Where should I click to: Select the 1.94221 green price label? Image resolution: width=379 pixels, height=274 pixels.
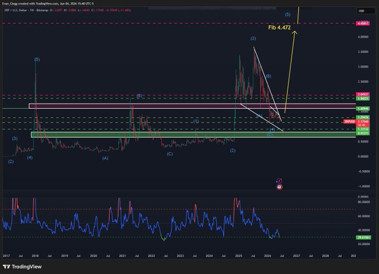pos(363,99)
